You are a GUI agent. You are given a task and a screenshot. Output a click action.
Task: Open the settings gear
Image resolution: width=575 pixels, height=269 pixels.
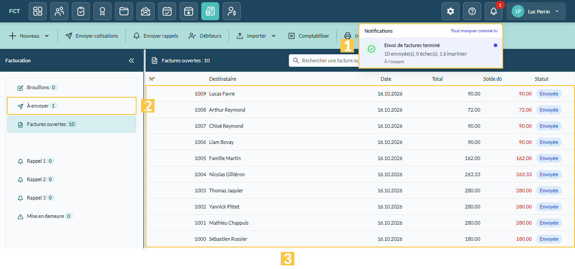(x=451, y=11)
